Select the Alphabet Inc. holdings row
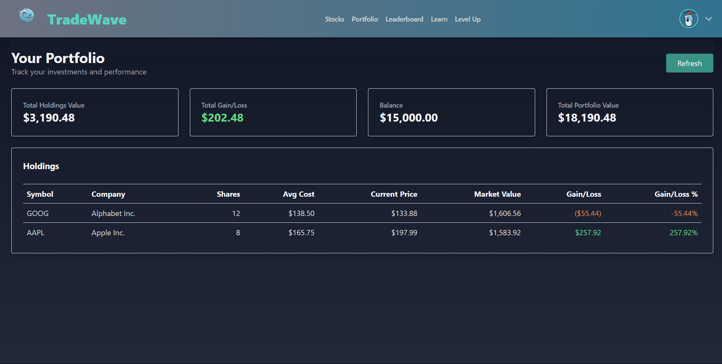 coord(264,213)
